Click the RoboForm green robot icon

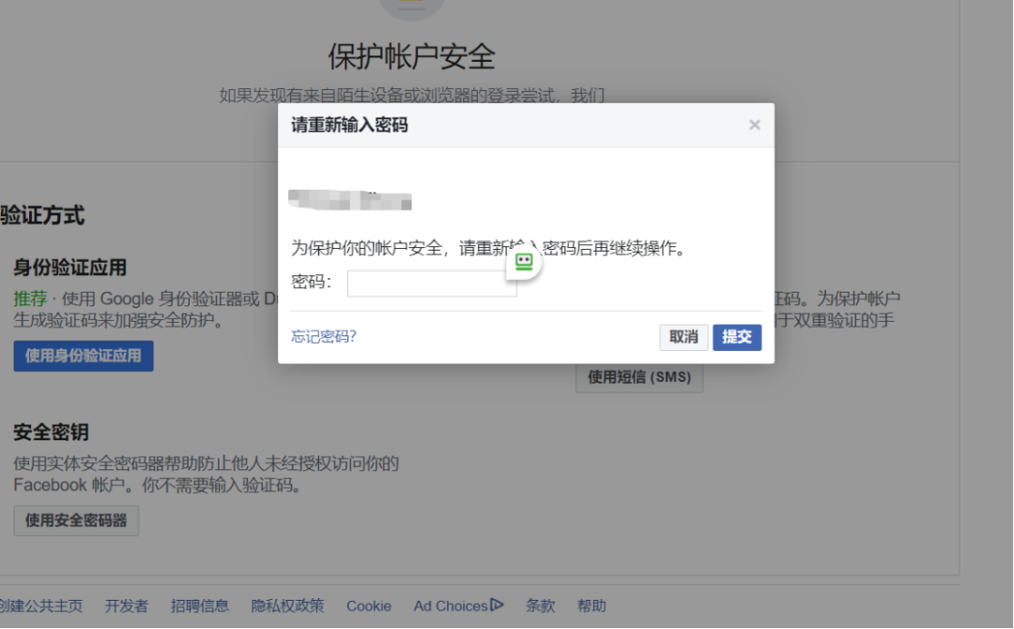tap(523, 263)
